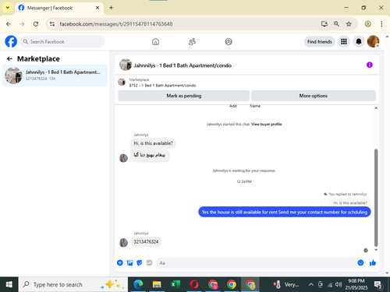Open Opera browser from taskbar

(x=194, y=284)
